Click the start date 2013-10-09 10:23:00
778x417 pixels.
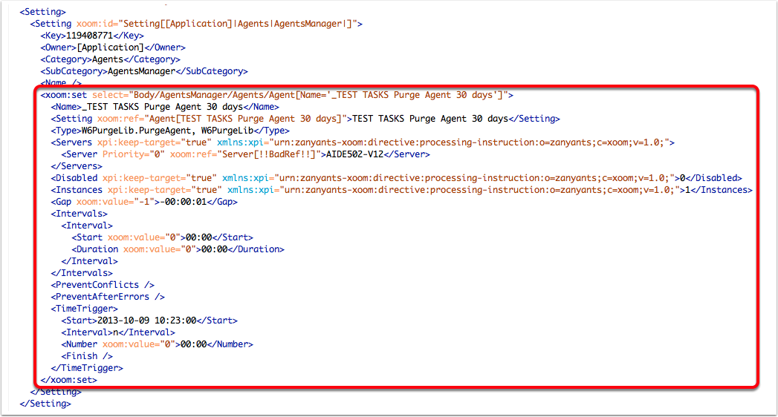146,321
